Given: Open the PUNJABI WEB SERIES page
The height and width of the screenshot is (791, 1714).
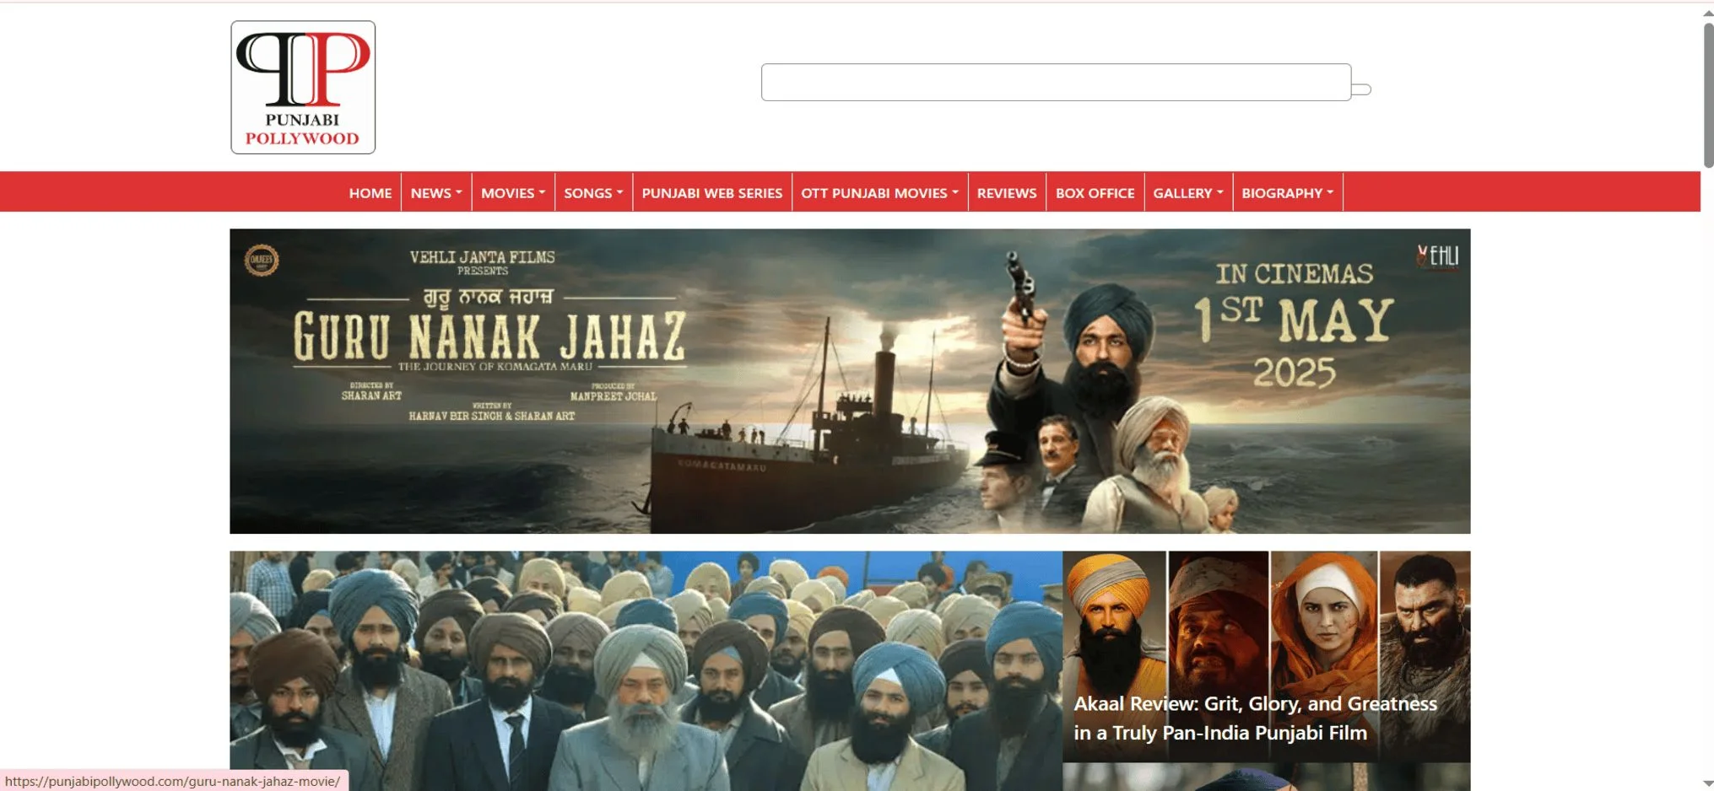Looking at the screenshot, I should pos(712,192).
